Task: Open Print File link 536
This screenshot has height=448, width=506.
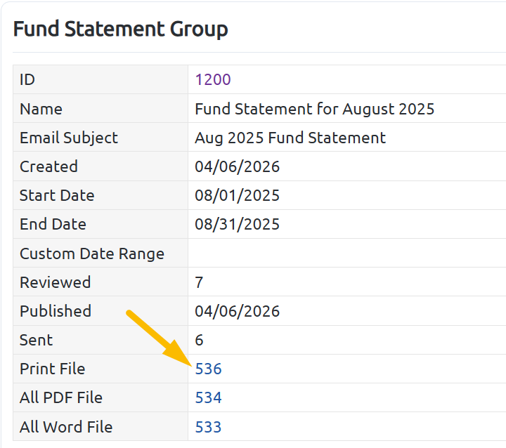Action: pyautogui.click(x=208, y=369)
